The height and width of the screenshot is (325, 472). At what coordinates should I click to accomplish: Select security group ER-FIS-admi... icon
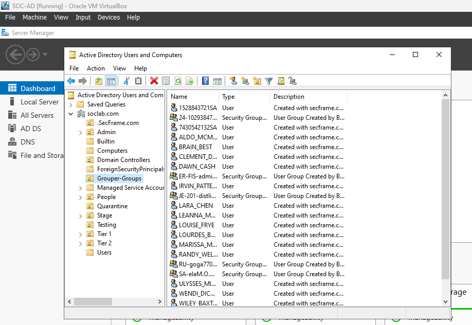[x=174, y=176]
